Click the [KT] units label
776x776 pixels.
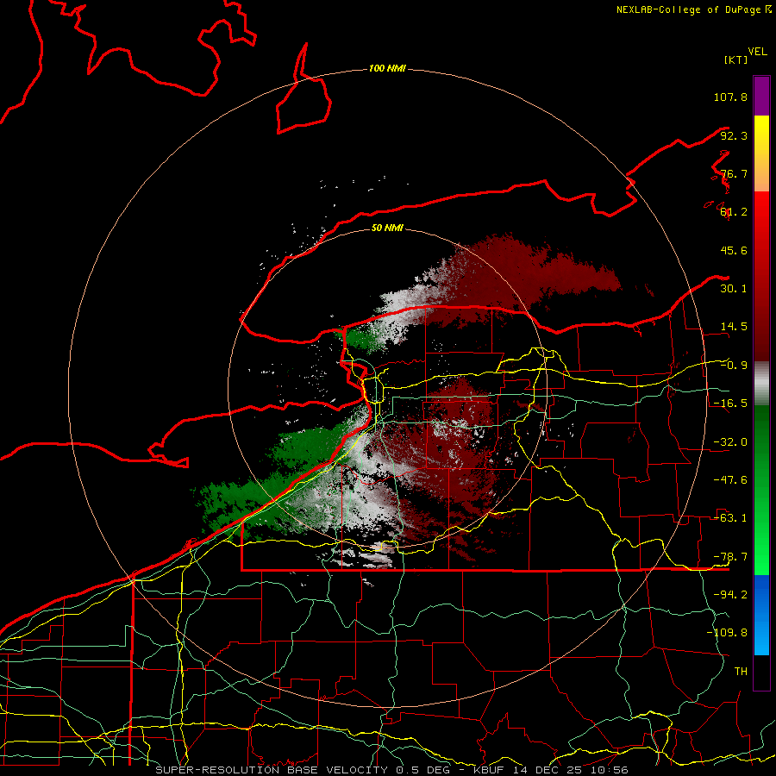pyautogui.click(x=735, y=59)
